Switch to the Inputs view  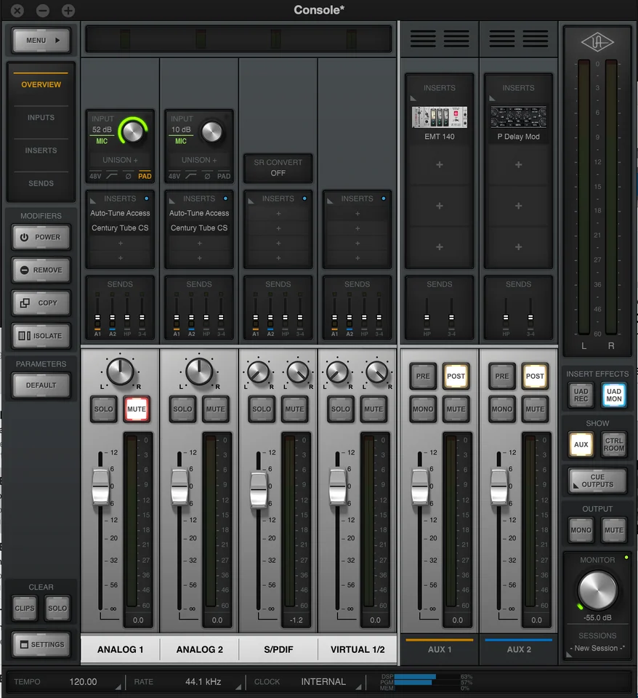[x=41, y=118]
